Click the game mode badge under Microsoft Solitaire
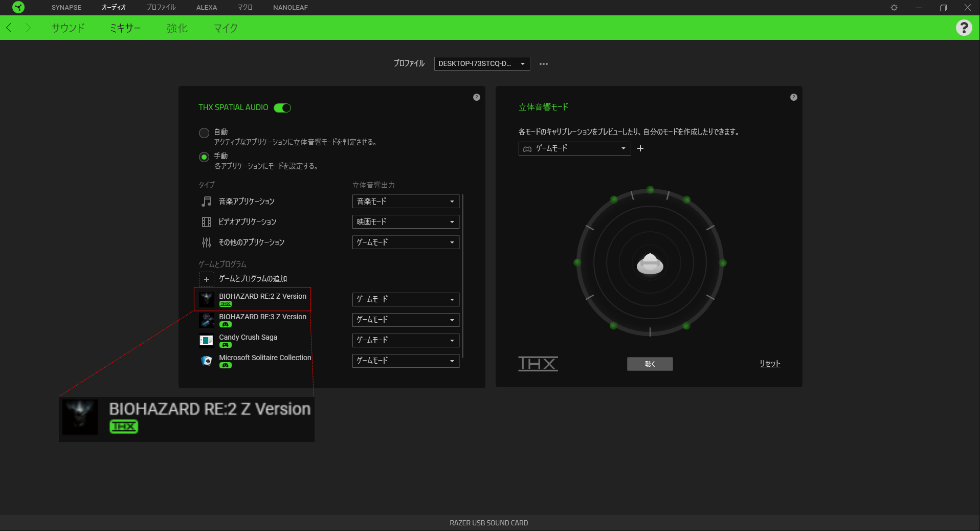The image size is (980, 531). coord(226,365)
